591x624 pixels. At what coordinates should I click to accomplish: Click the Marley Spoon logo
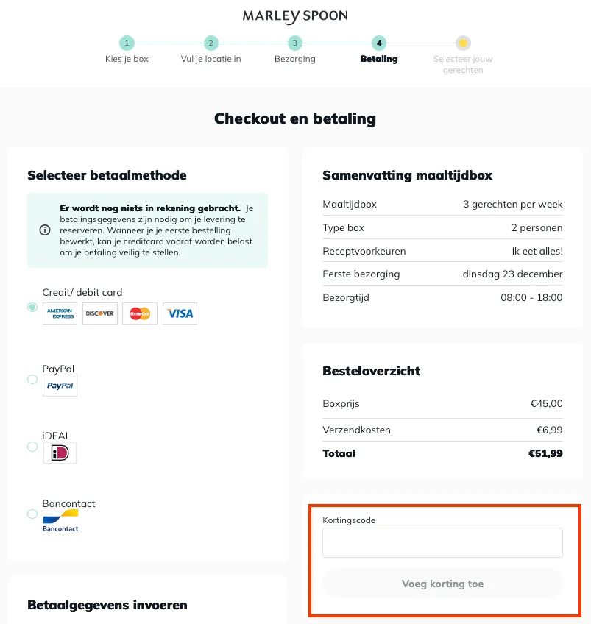click(295, 16)
